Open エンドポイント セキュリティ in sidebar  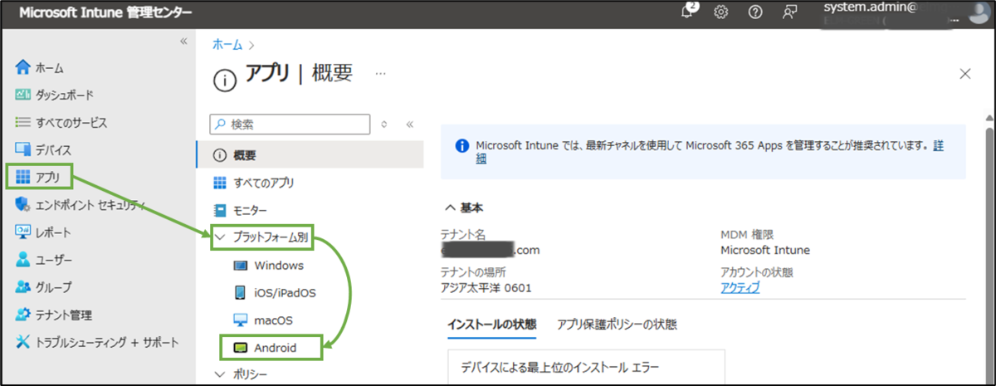tap(81, 204)
